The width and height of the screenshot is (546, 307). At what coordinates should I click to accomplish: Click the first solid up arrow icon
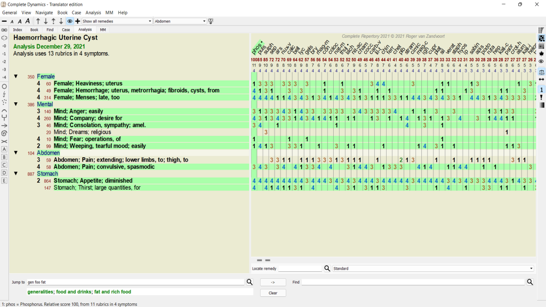[x=38, y=21]
